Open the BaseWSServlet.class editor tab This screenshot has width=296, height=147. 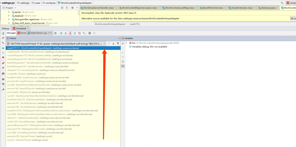tap(212, 8)
